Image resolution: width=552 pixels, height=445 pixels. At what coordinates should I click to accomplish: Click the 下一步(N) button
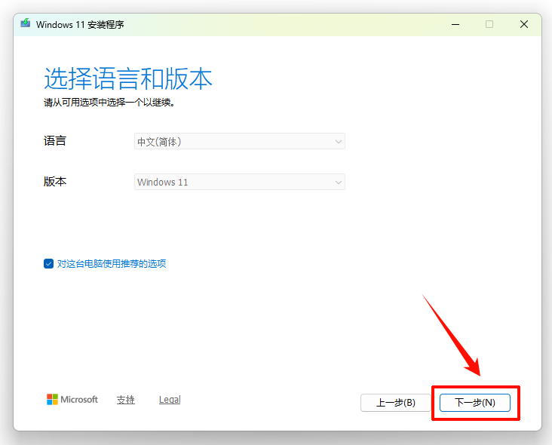click(475, 403)
